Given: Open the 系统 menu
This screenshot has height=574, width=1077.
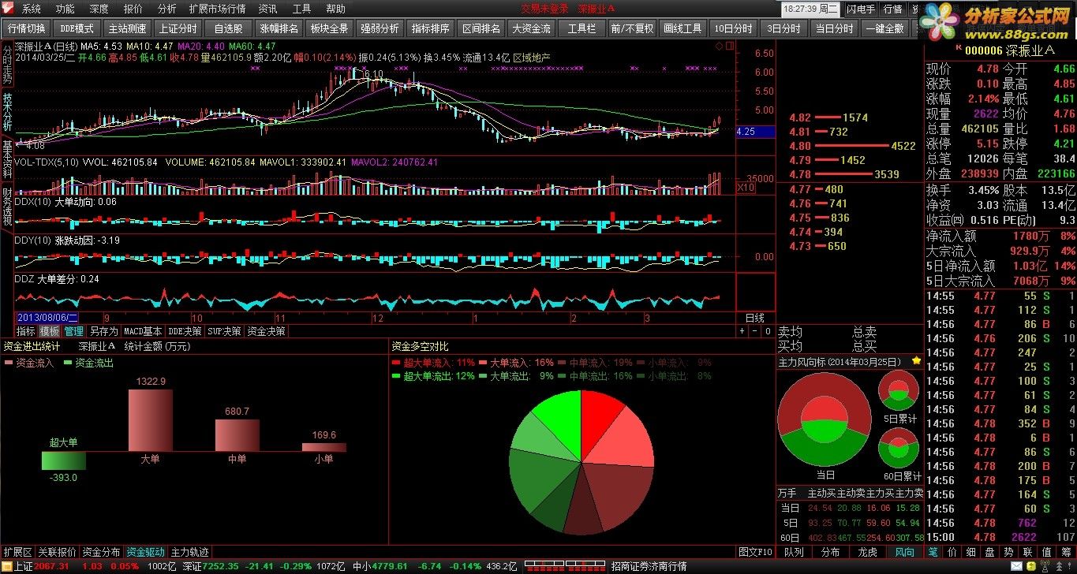Looking at the screenshot, I should (x=31, y=9).
